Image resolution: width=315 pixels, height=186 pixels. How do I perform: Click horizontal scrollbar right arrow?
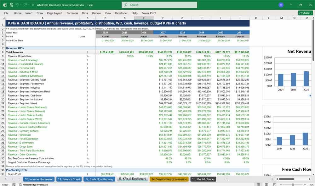310,179
